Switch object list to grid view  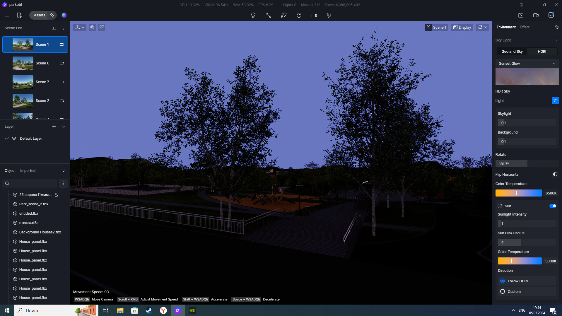click(x=64, y=183)
